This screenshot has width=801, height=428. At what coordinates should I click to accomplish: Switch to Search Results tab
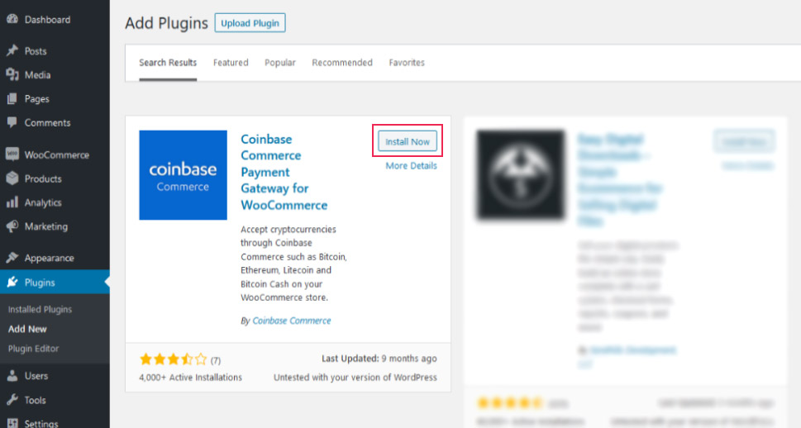pyautogui.click(x=168, y=62)
